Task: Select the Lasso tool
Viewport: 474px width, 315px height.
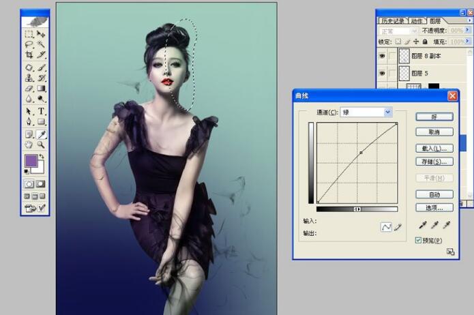Action: pos(29,44)
